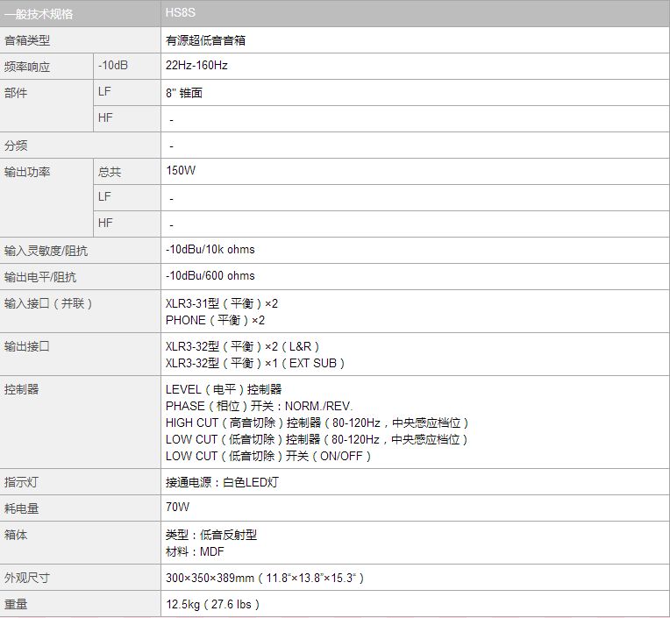Click the XLR3-32型 ×2（L&R）line

pyautogui.click(x=242, y=346)
